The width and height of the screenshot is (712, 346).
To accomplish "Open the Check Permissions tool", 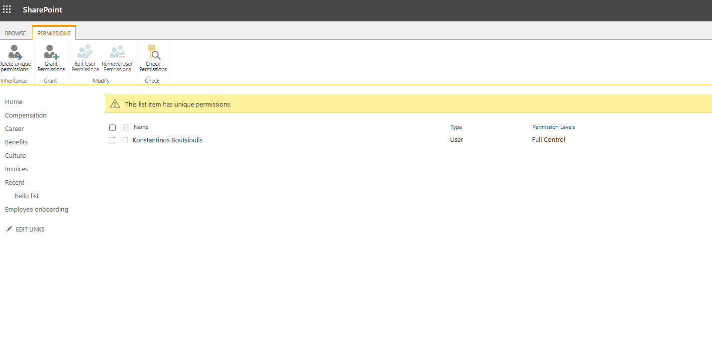I will (153, 53).
